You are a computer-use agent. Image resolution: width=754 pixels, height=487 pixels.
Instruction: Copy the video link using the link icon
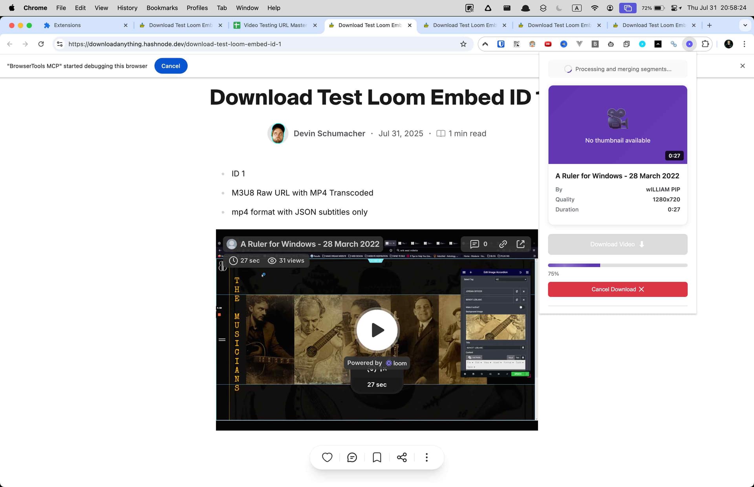point(503,244)
